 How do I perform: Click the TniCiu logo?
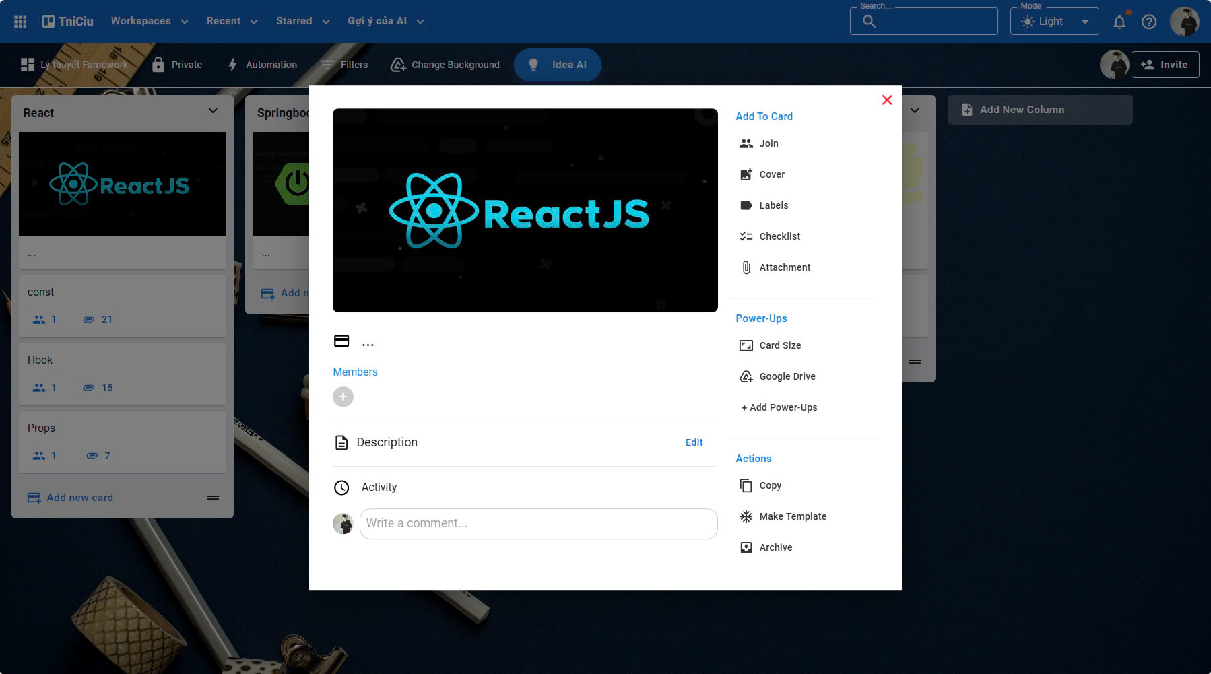pos(67,22)
